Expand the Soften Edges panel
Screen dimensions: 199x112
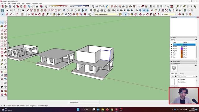pos(172,61)
